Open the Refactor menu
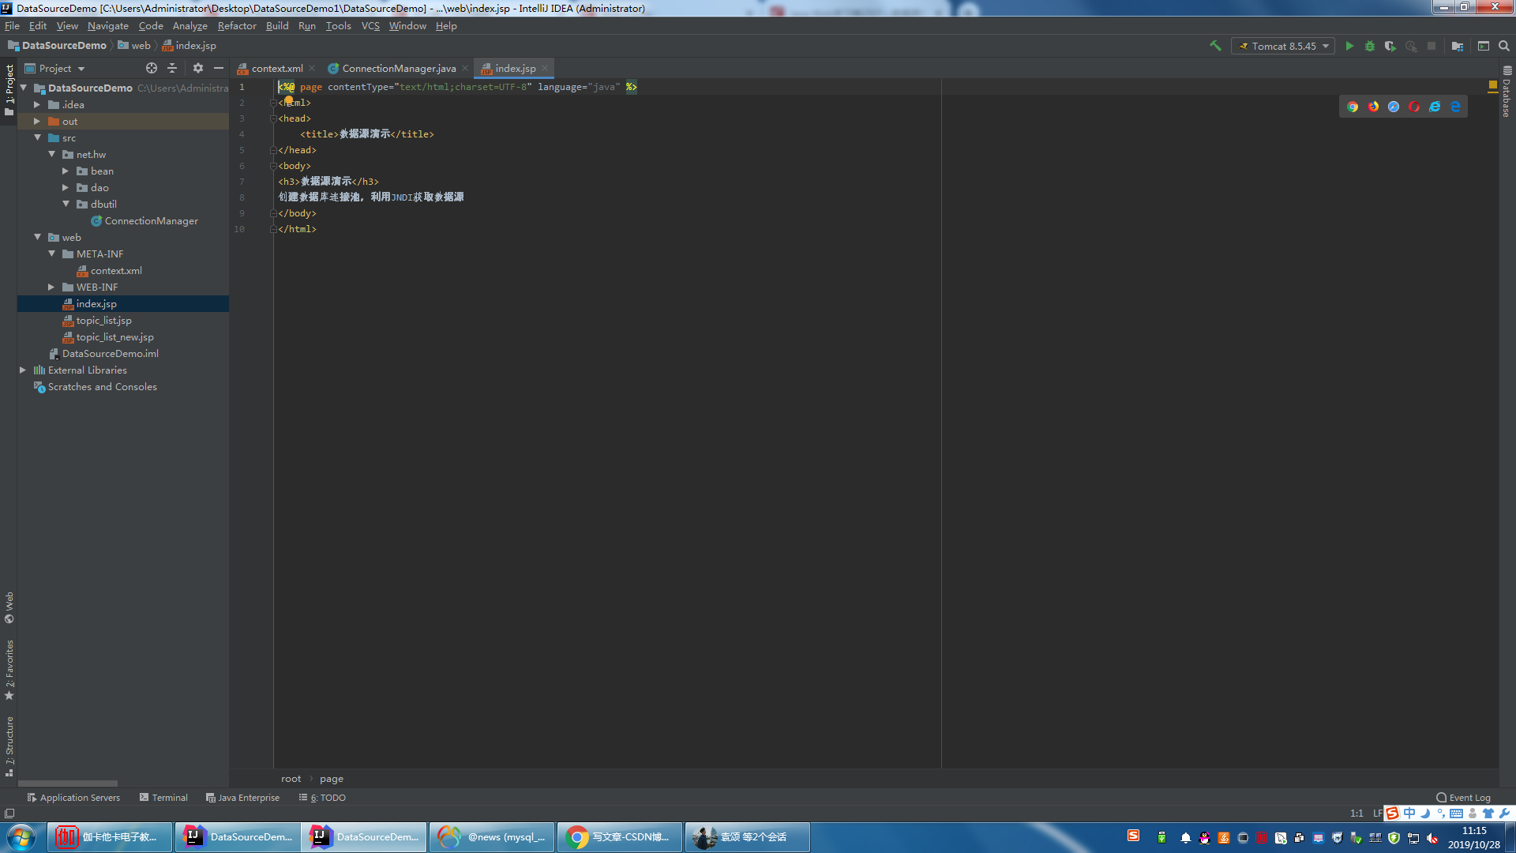This screenshot has height=853, width=1516. tap(237, 25)
